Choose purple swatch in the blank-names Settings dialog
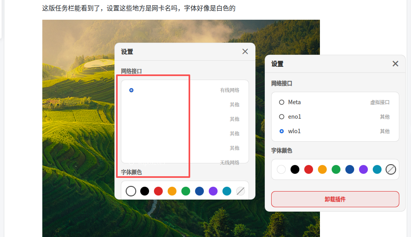The image size is (411, 237). click(x=213, y=191)
